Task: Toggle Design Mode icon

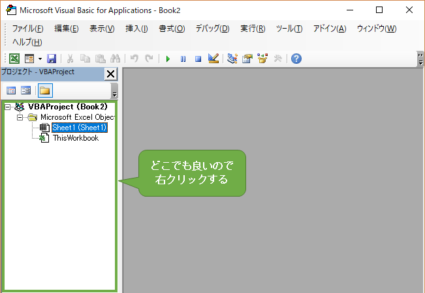Action: (x=213, y=59)
